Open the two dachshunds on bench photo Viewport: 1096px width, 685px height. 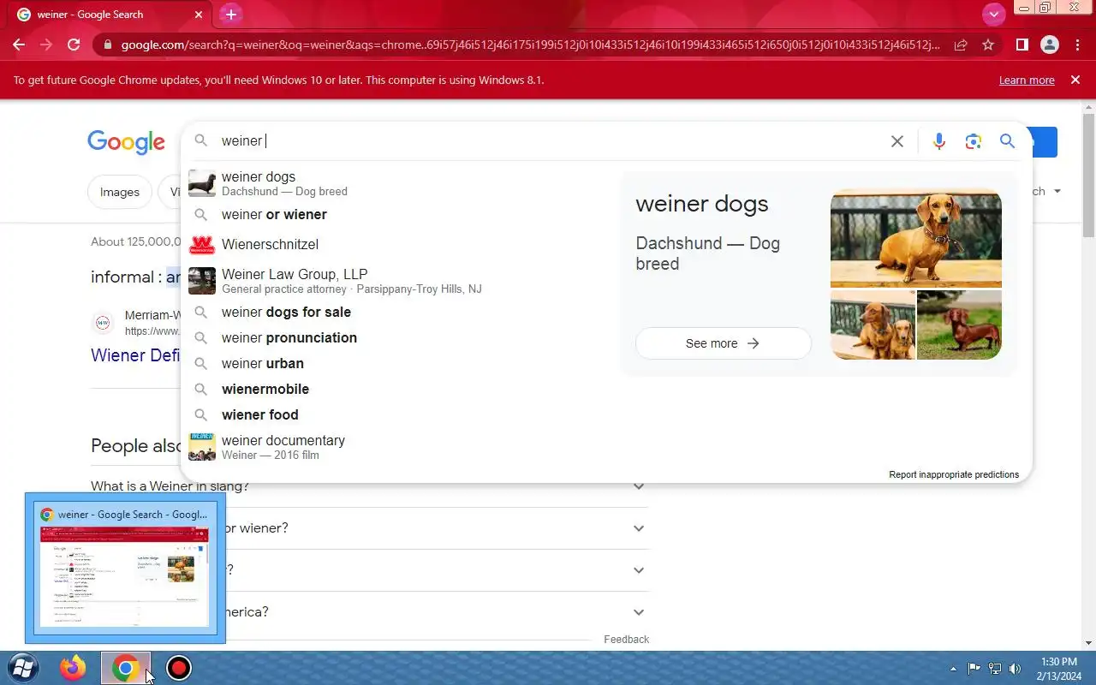click(873, 325)
